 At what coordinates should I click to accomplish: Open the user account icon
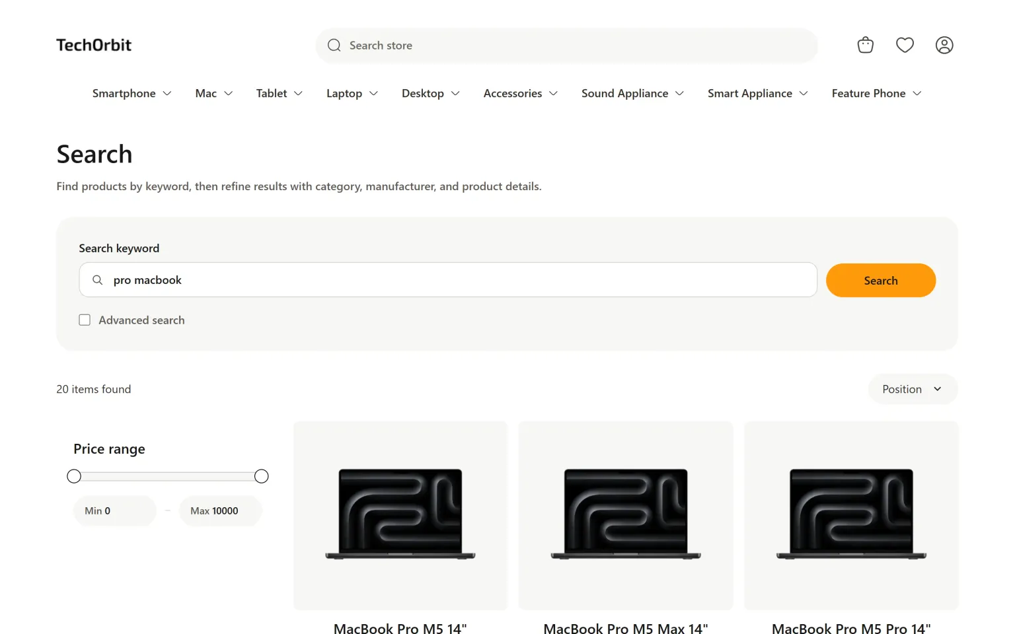(x=944, y=45)
